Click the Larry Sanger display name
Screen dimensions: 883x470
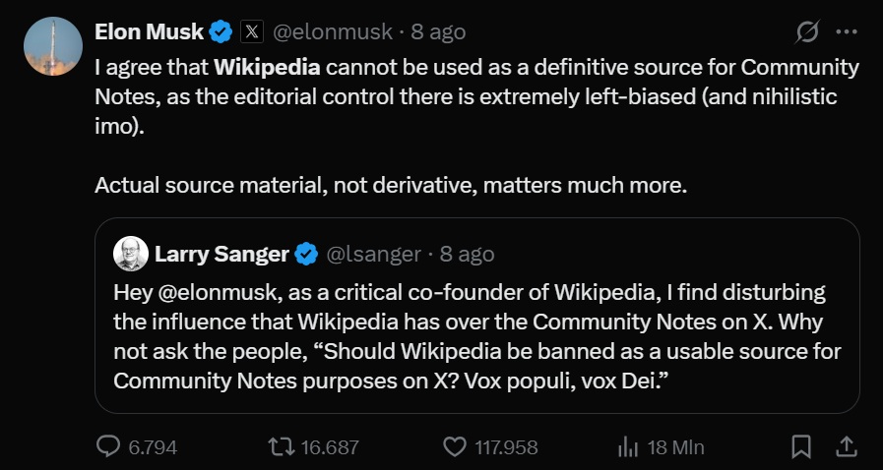(221, 255)
